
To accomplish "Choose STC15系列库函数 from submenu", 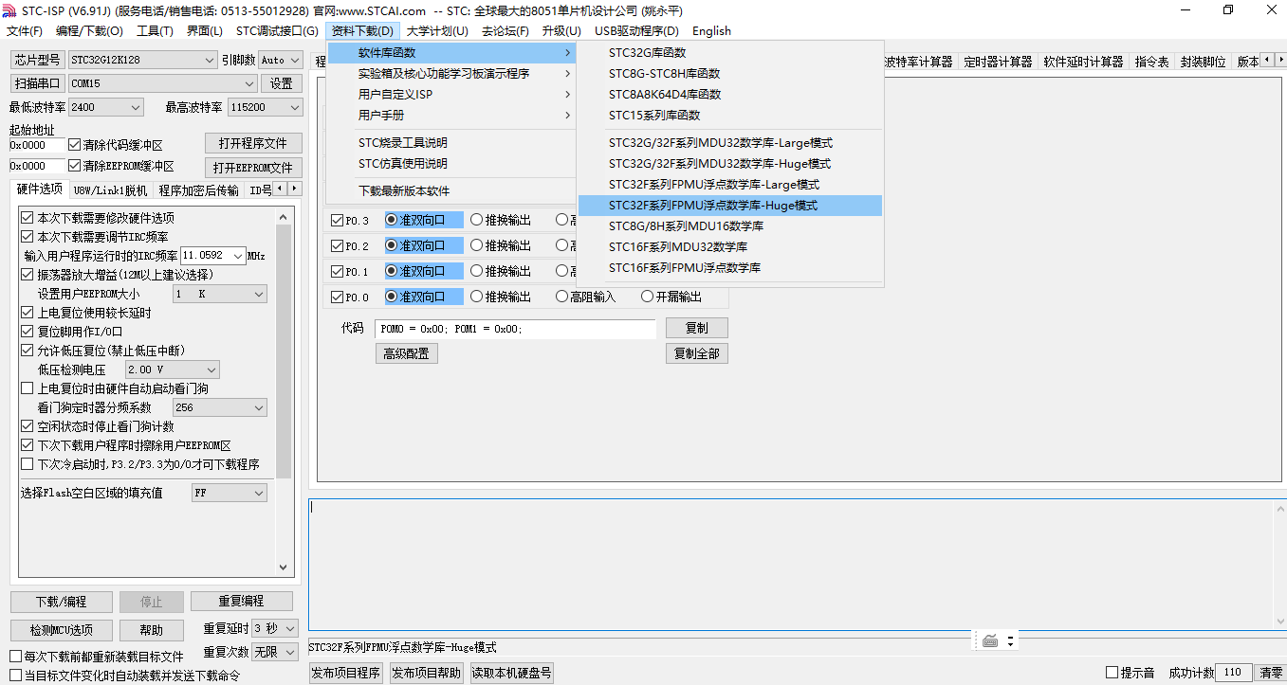I will (730, 116).
